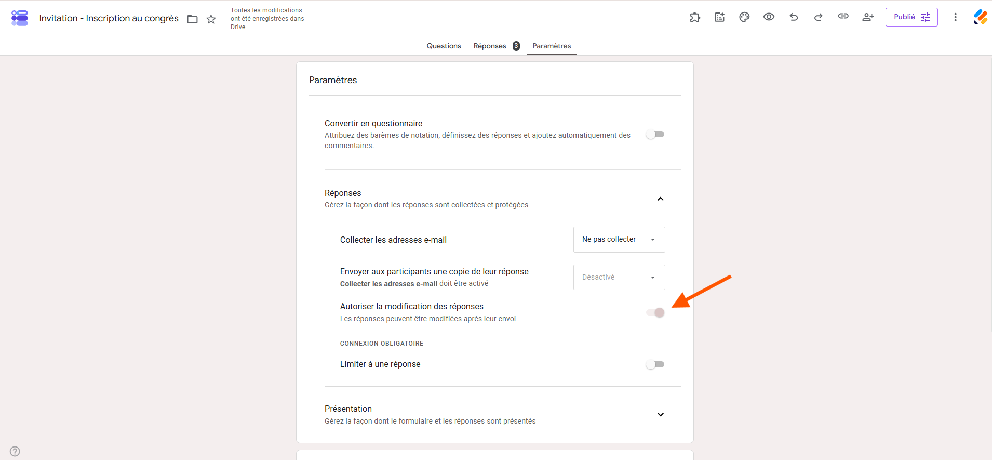Open the Google Forms home icon
Image resolution: width=992 pixels, height=460 pixels.
click(20, 18)
